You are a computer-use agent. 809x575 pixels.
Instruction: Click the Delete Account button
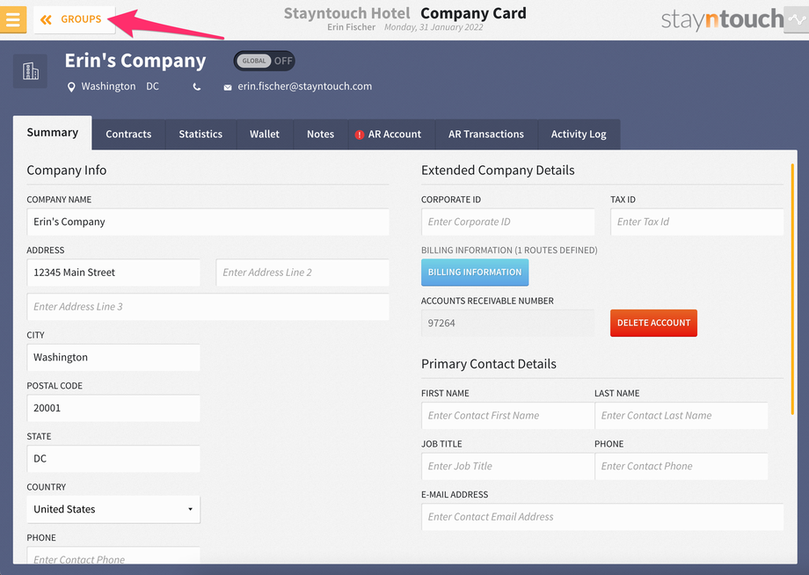pos(653,323)
